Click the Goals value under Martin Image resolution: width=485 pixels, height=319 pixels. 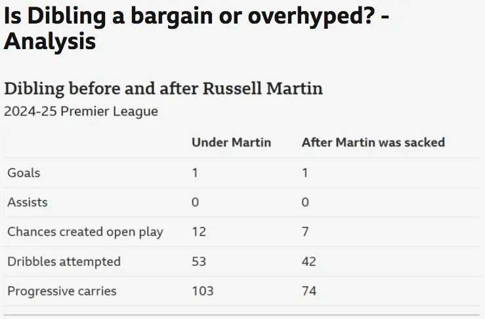click(x=195, y=173)
